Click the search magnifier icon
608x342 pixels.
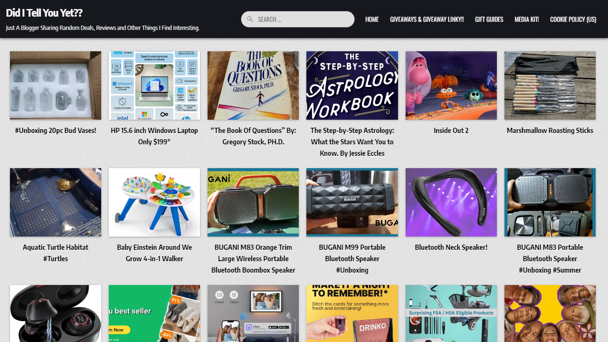pos(250,19)
